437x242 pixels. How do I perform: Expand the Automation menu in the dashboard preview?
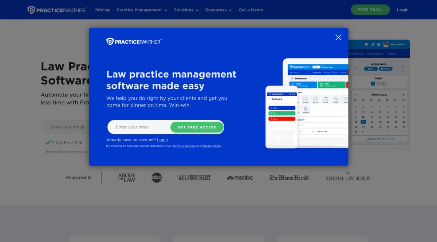[x=375, y=53]
